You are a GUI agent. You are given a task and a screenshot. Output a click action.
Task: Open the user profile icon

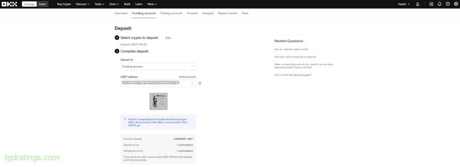417,4
